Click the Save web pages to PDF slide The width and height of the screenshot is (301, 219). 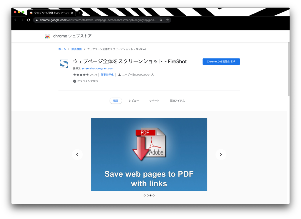click(x=149, y=154)
